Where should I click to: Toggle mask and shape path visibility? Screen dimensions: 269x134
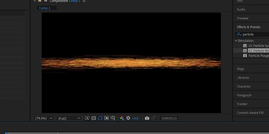(100, 118)
